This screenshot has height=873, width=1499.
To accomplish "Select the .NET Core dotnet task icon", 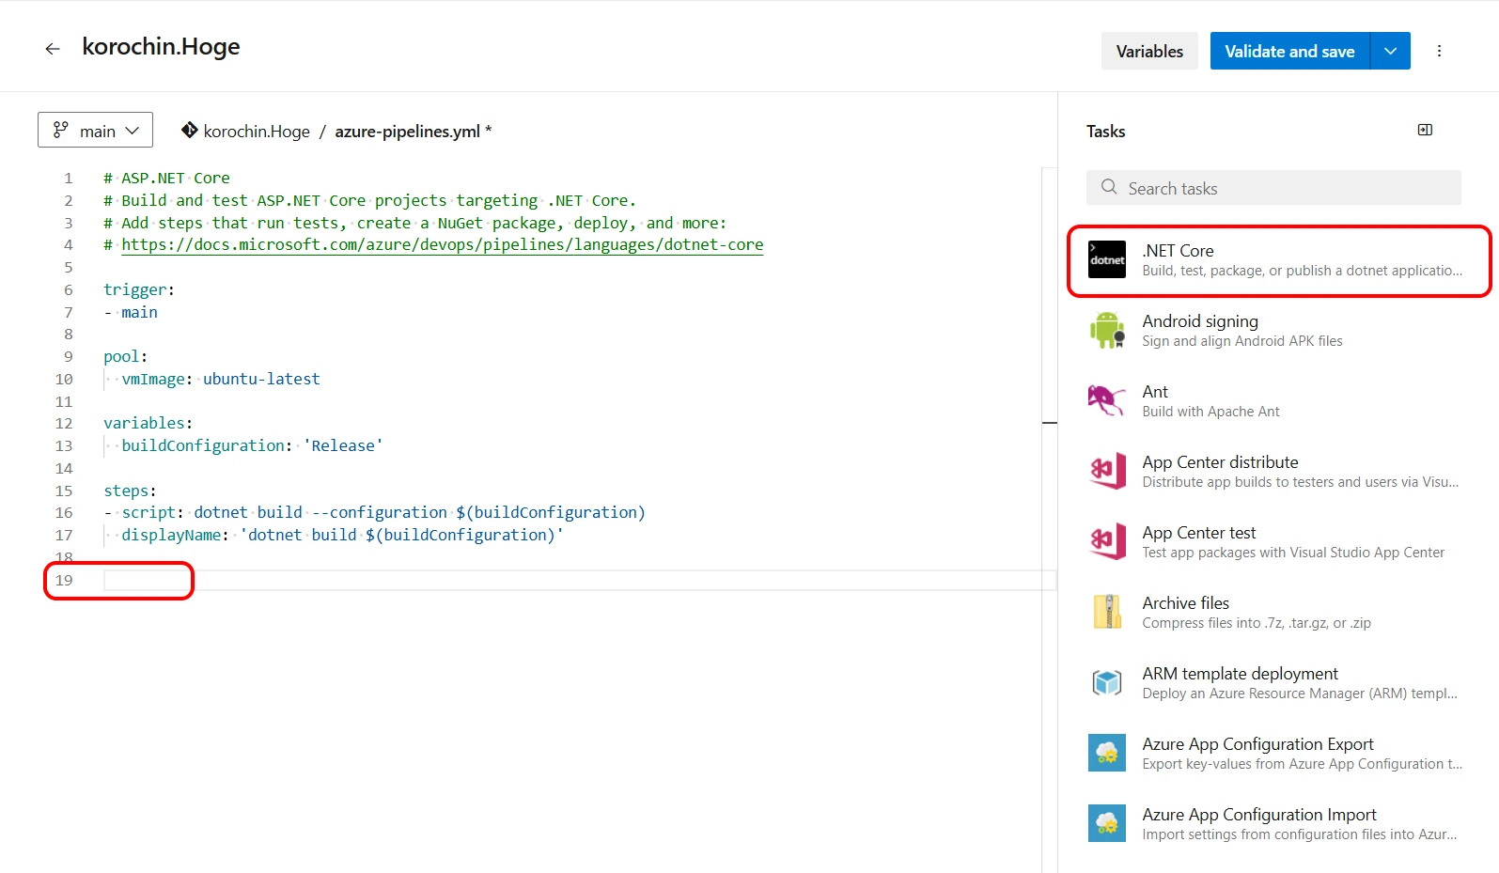I will [1106, 260].
